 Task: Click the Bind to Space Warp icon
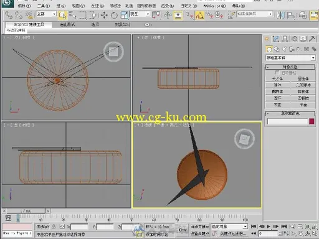(x=29, y=15)
